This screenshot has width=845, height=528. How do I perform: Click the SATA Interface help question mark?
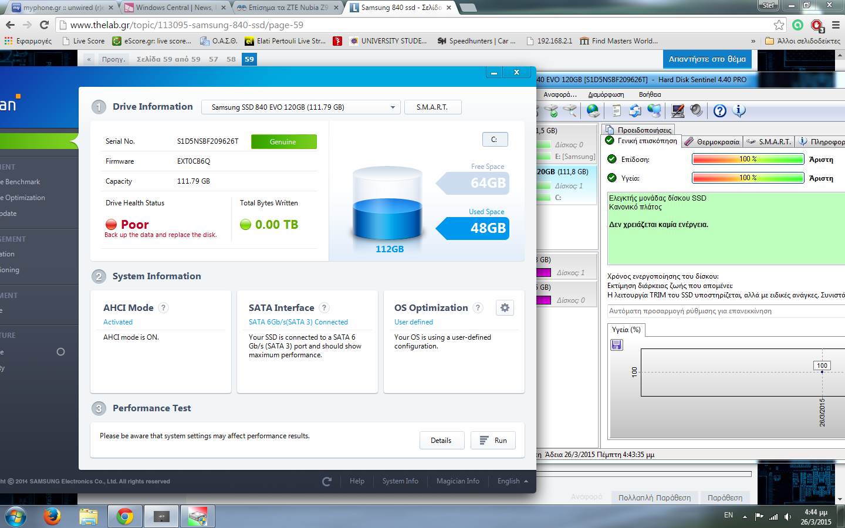pyautogui.click(x=324, y=307)
